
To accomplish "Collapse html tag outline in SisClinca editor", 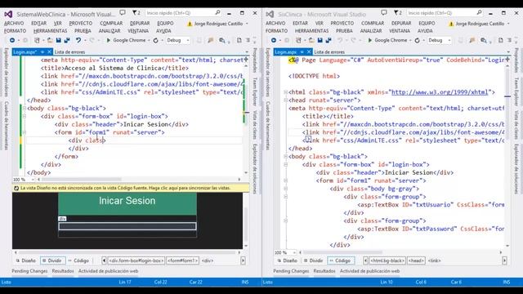I will click(x=285, y=92).
